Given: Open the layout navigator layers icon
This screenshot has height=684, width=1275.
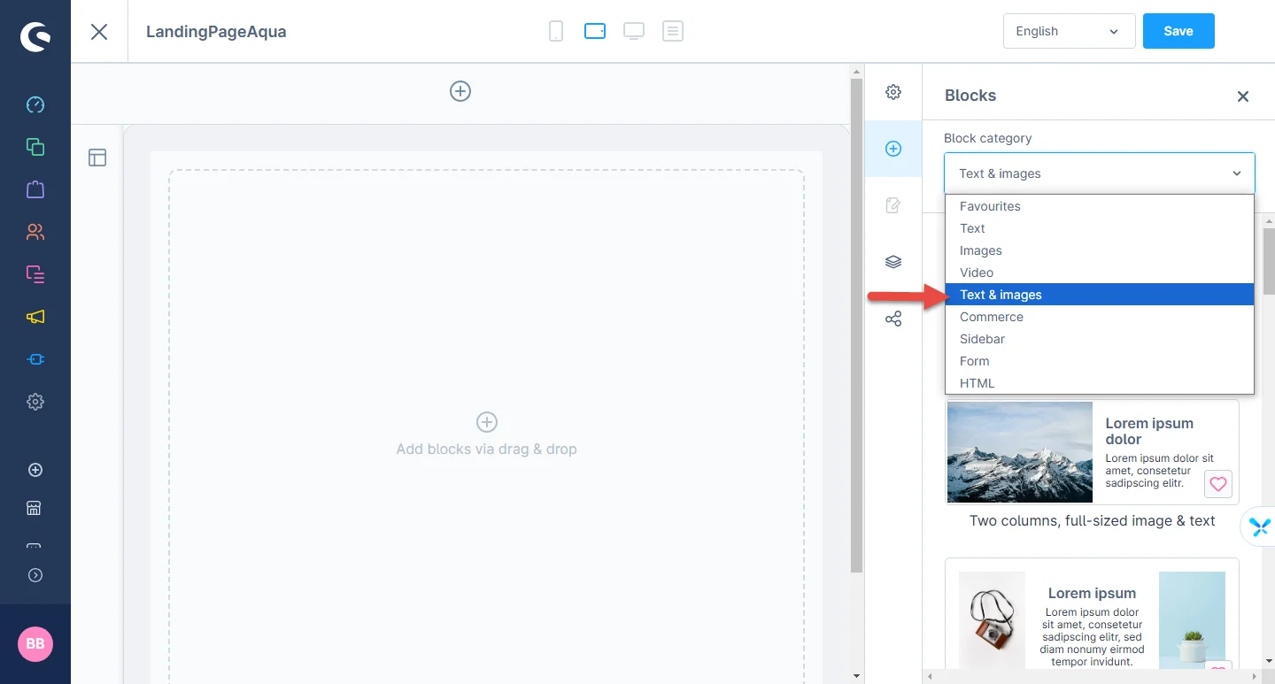Looking at the screenshot, I should click(893, 262).
